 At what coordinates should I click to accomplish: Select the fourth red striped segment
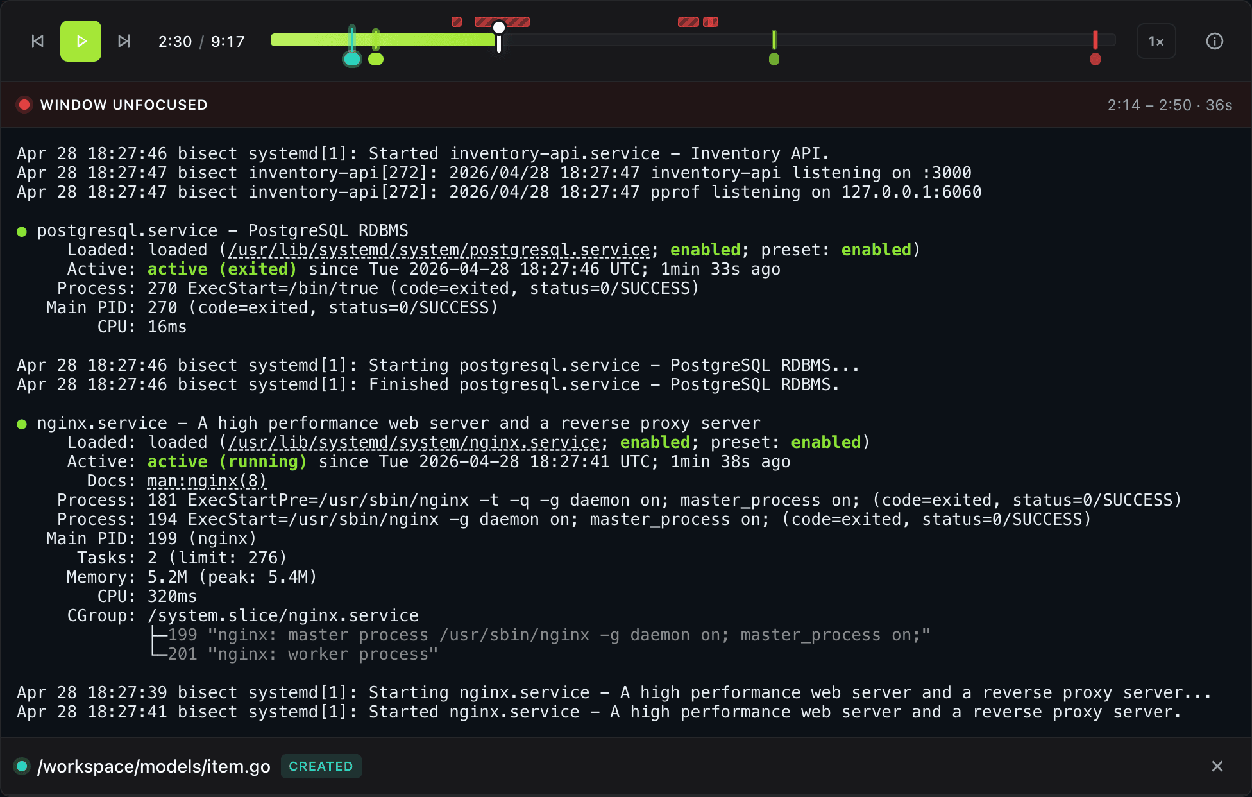click(711, 22)
